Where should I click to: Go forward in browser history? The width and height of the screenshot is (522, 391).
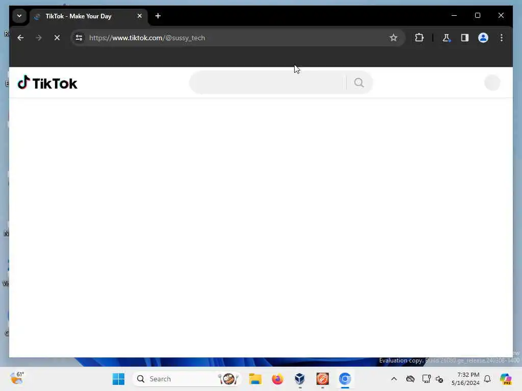coord(39,38)
